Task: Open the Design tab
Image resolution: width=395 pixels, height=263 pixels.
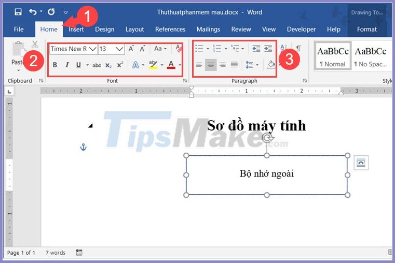Action: (x=104, y=30)
